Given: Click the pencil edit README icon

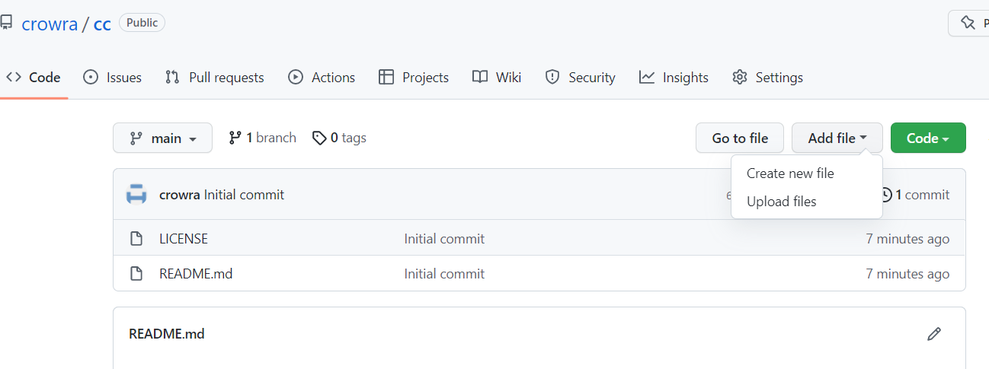Looking at the screenshot, I should [934, 334].
